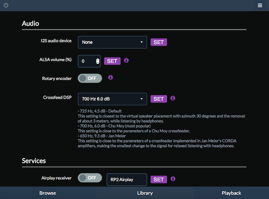Click SET for ALSA volume
Image resolution: width=269 pixels, height=199 pixels.
[x=112, y=61]
